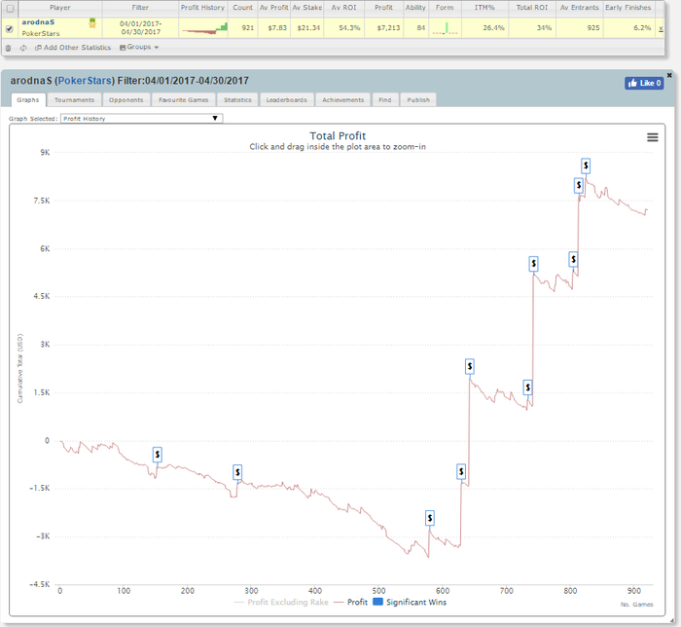Toggle the Profit Excluding Rake legend series

pyautogui.click(x=281, y=603)
